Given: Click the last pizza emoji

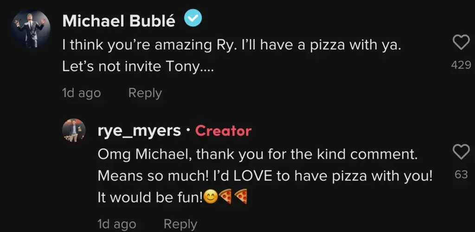Looking at the screenshot, I should 240,198.
